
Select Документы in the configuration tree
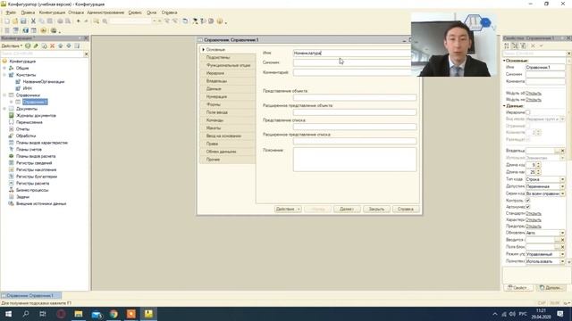pos(26,109)
